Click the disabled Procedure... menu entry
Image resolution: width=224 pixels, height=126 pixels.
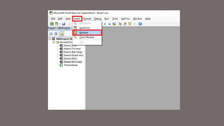click(87, 23)
